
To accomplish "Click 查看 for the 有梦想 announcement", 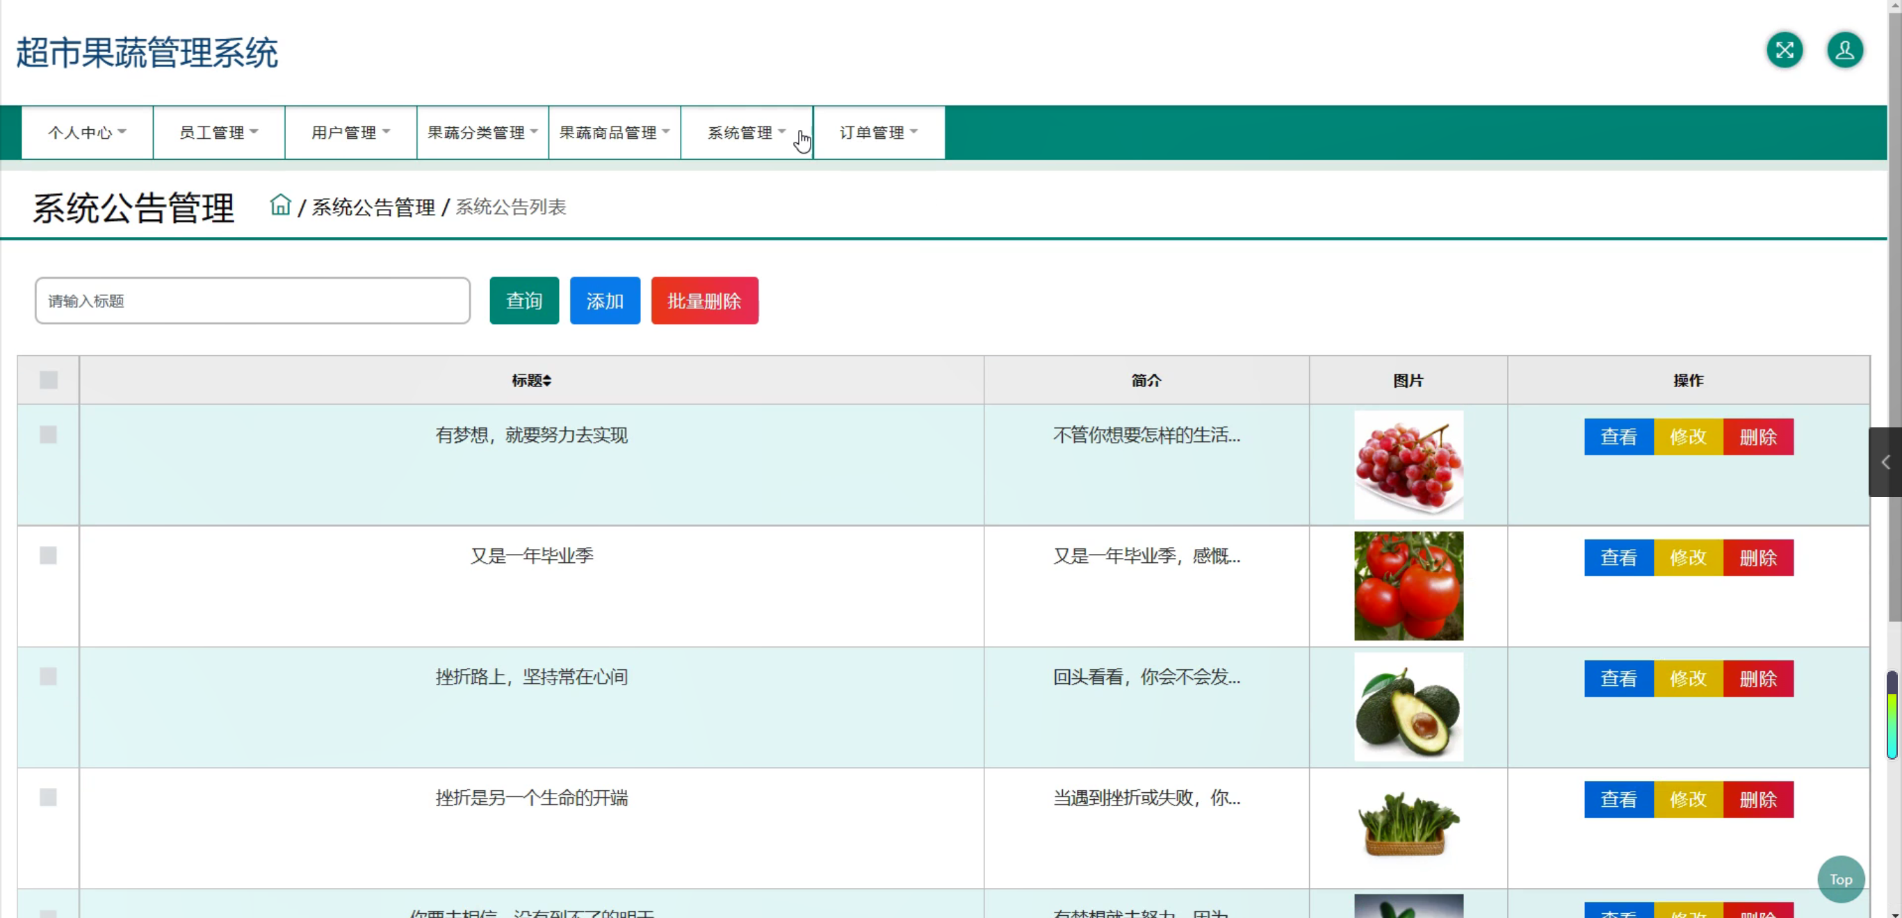I will point(1618,437).
